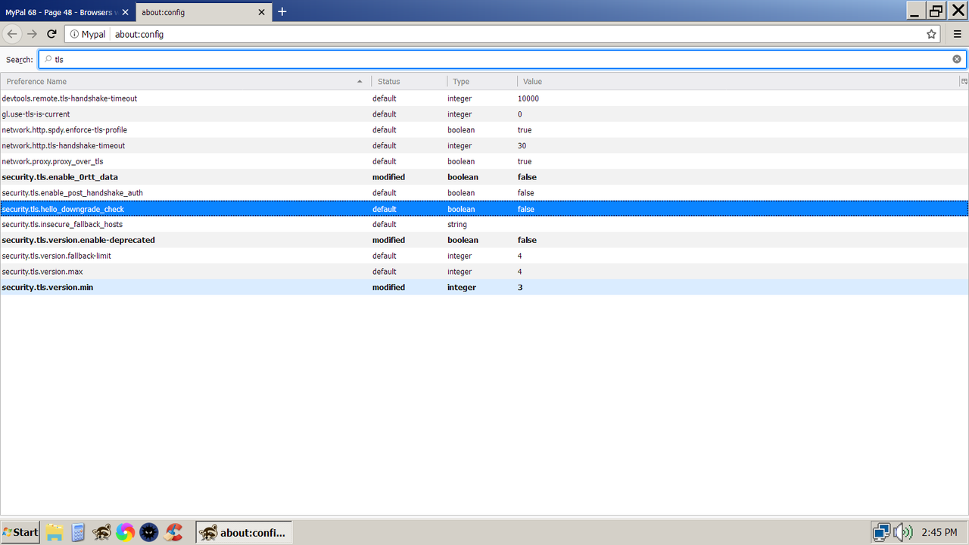The width and height of the screenshot is (969, 545).
Task: Open the colorful swirl taskbar icon
Action: [126, 532]
